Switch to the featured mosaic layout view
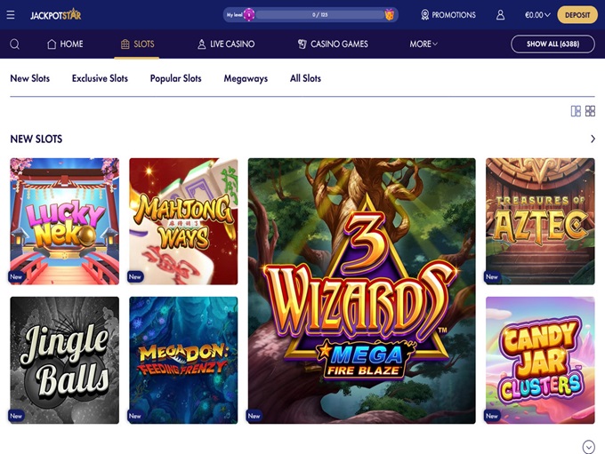Viewport: 605px width, 454px height. click(x=576, y=111)
